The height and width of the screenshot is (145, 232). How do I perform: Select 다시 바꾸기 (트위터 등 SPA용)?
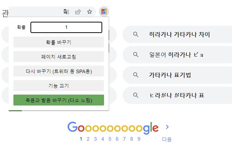coord(59,71)
